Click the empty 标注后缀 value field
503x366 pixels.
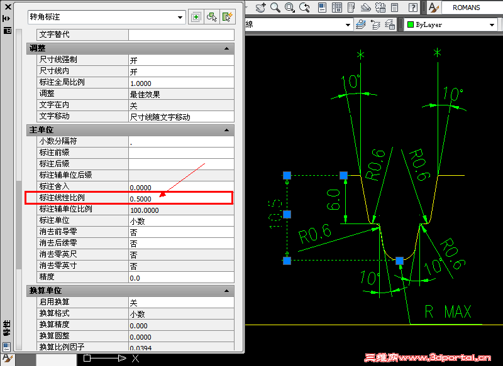click(181, 164)
